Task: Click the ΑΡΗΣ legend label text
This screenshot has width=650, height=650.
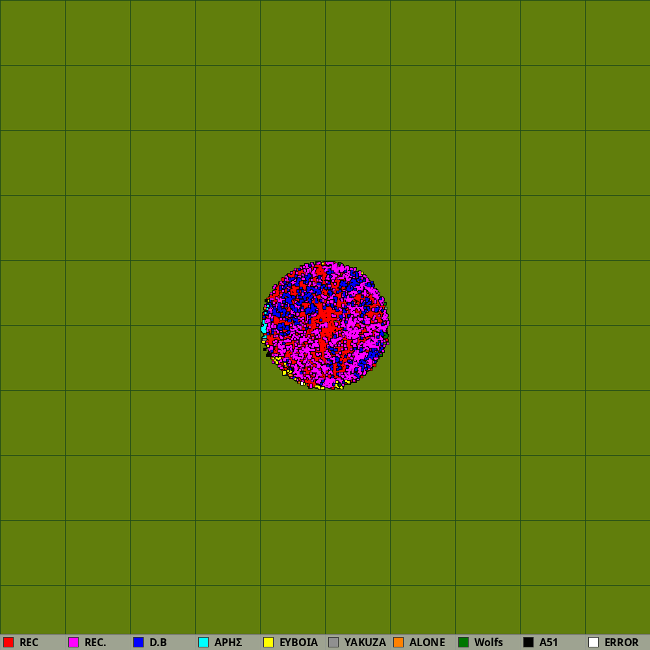Action: (228, 642)
